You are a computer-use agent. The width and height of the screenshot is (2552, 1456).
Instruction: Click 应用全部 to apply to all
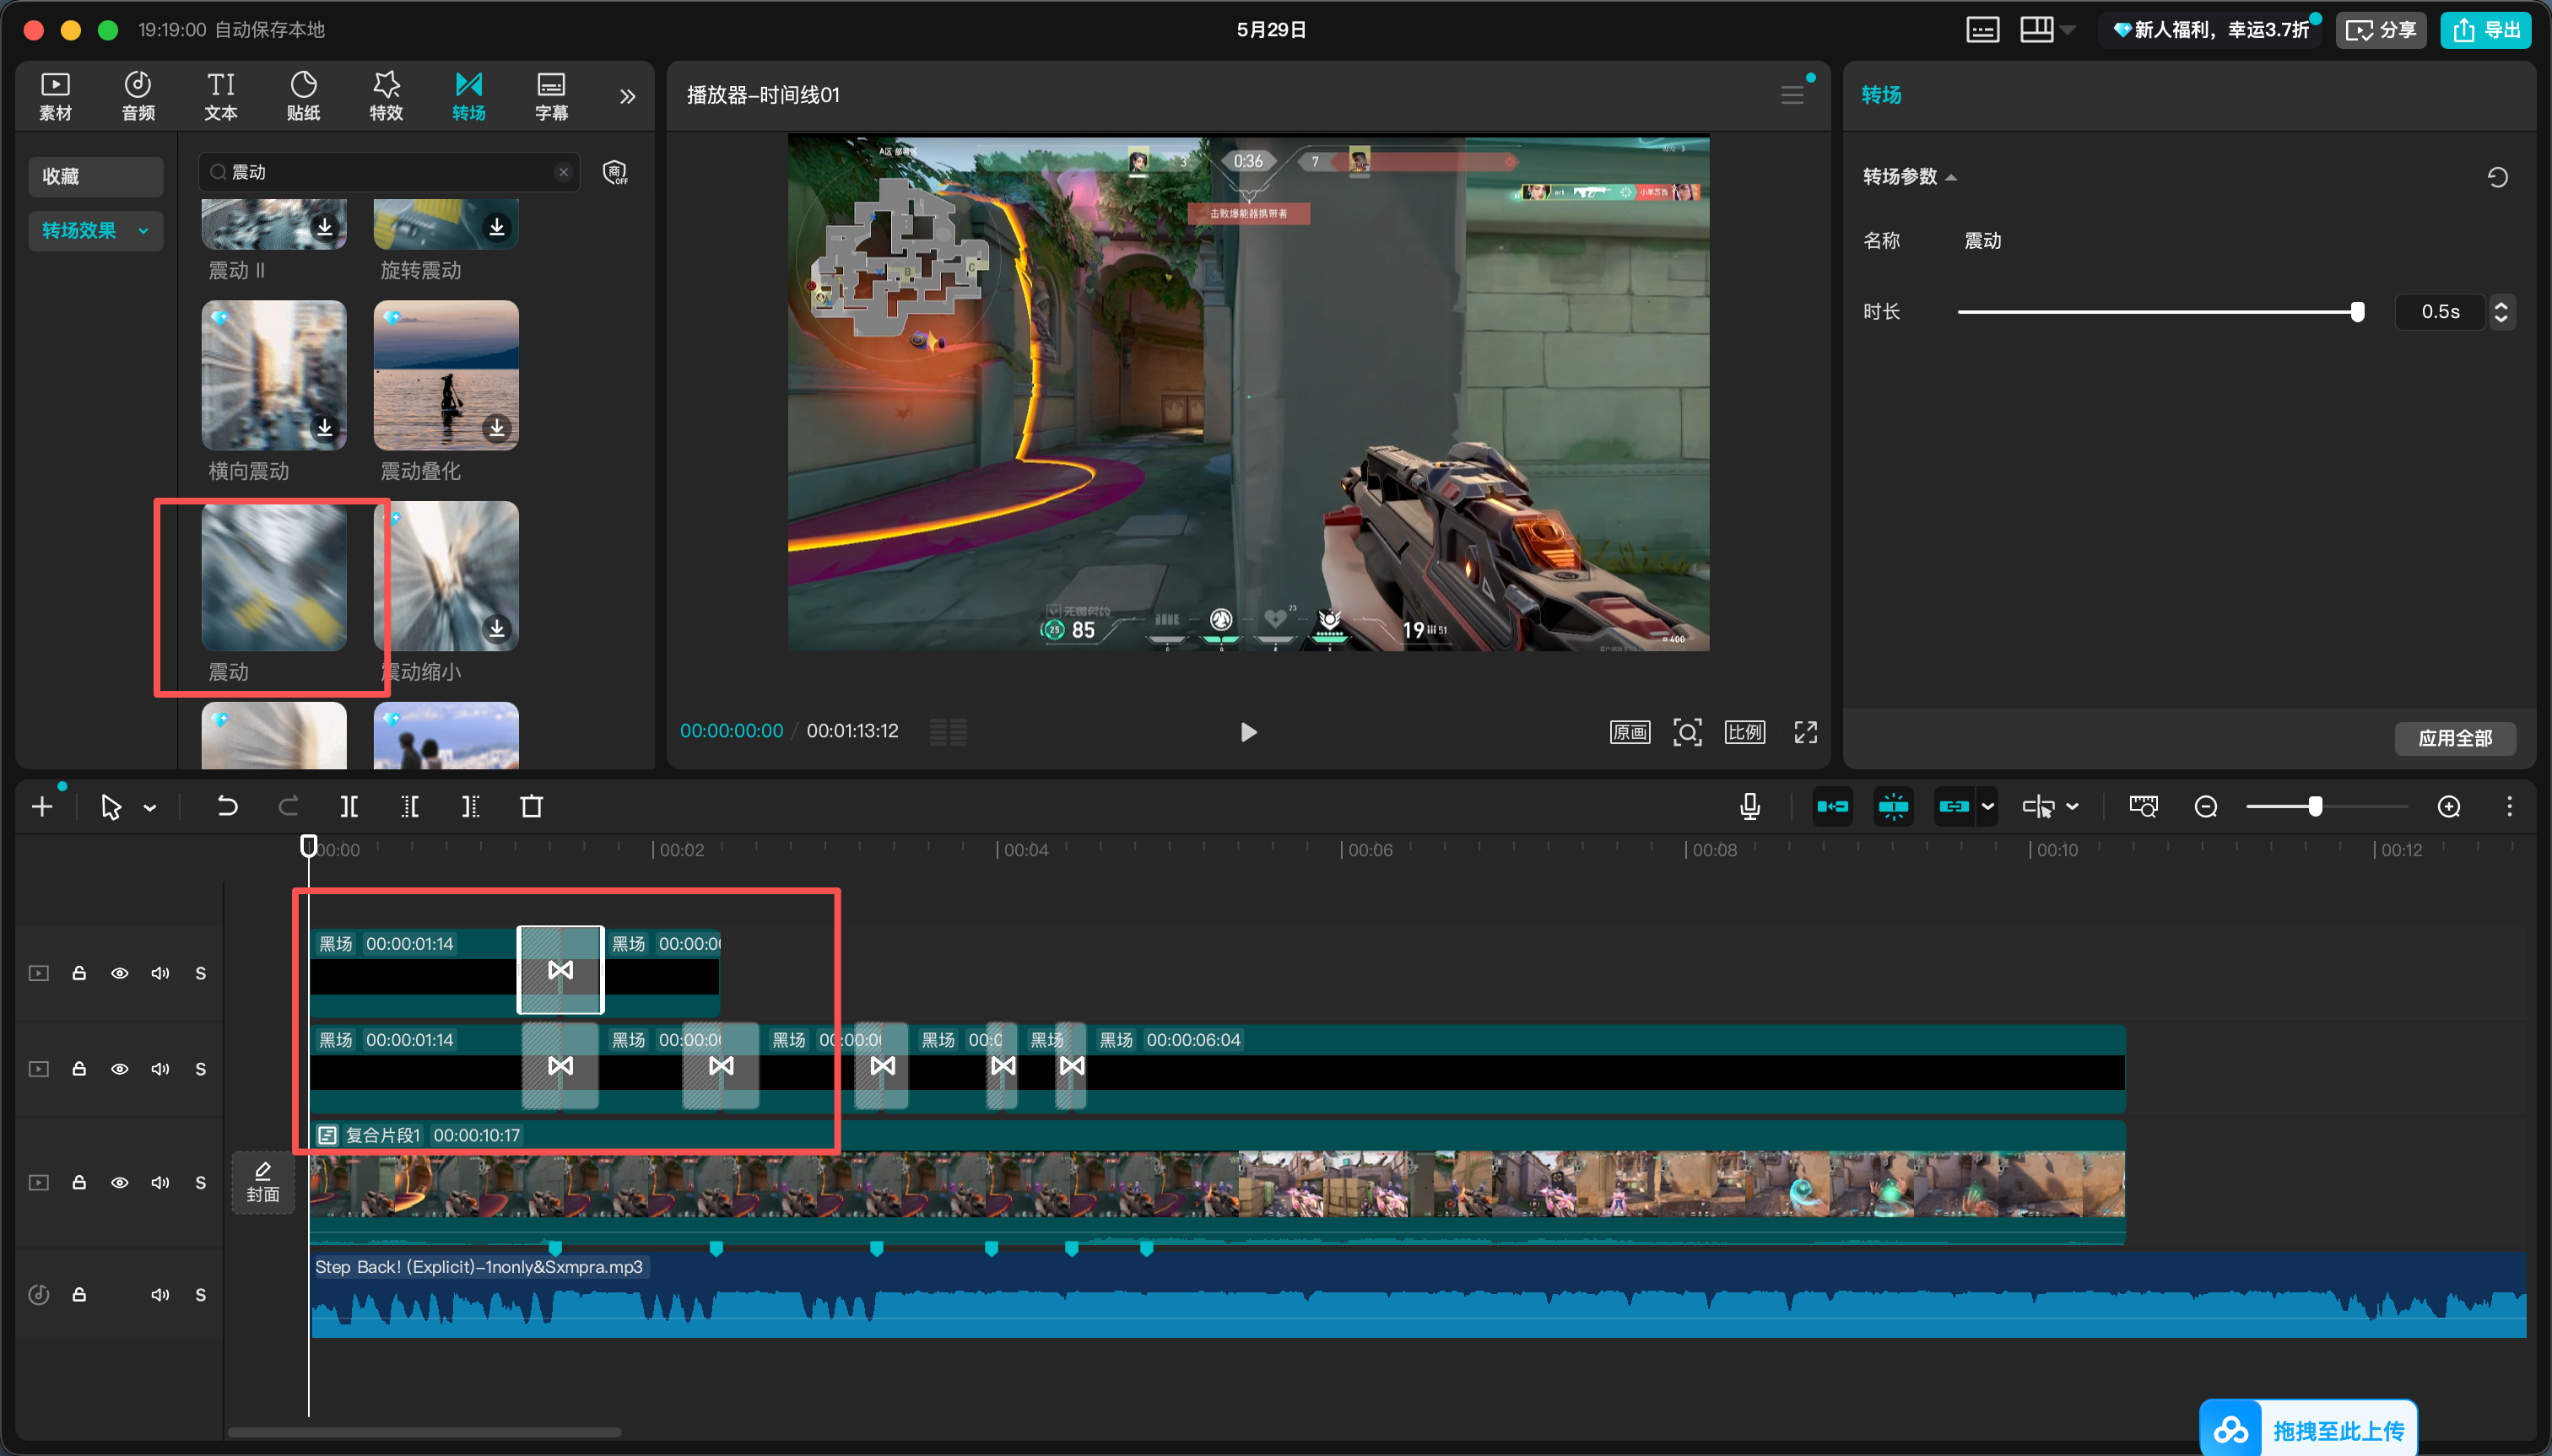2455,738
